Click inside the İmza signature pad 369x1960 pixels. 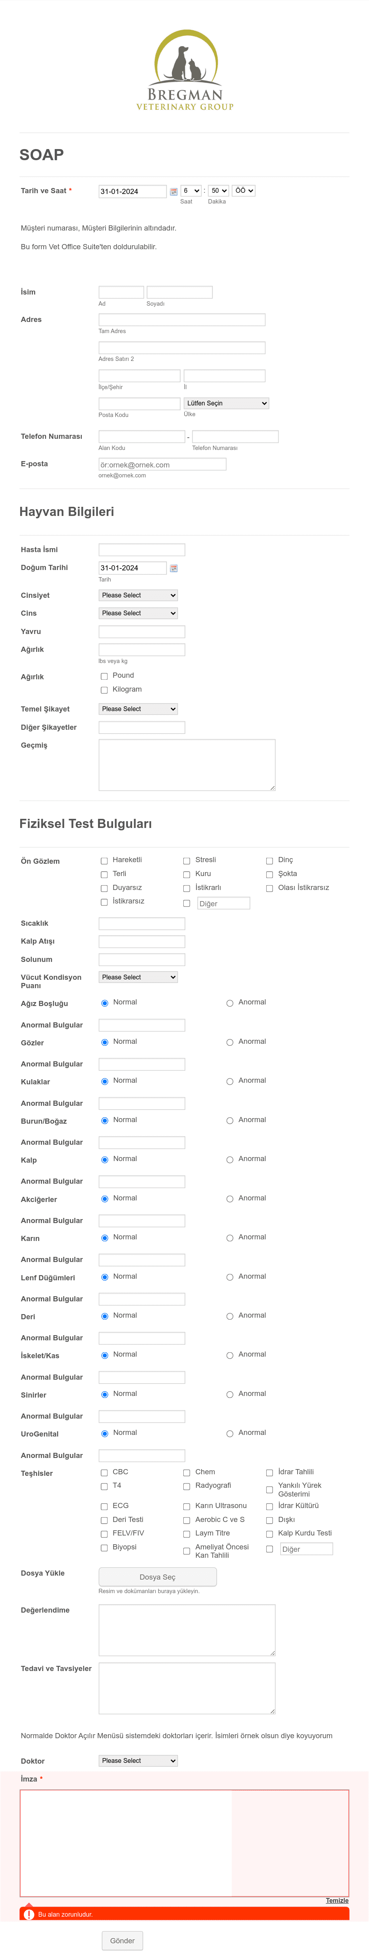click(184, 1843)
